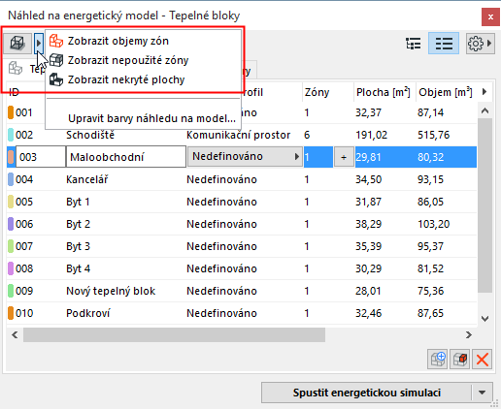Click the 3D model view icon button
Image resolution: width=501 pixels, height=409 pixels.
click(17, 43)
